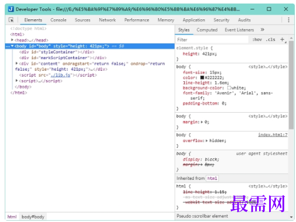
Task: Open the Security tab
Action: pyautogui.click(x=222, y=20)
